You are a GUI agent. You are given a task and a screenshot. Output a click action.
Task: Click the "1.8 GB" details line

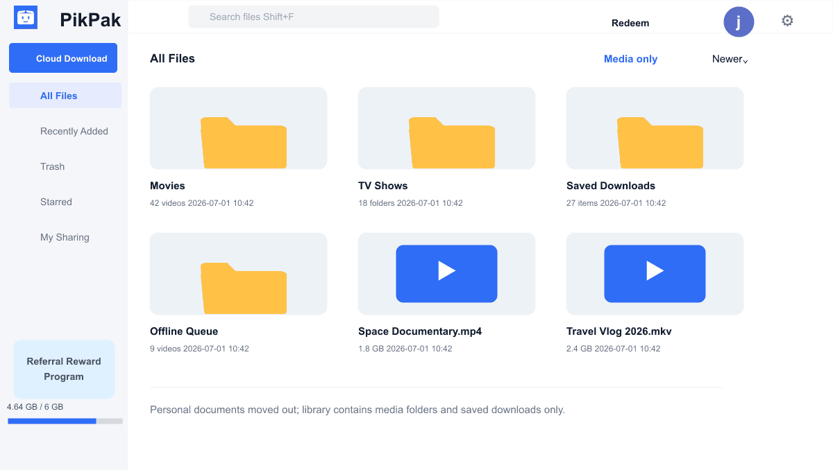(x=405, y=349)
